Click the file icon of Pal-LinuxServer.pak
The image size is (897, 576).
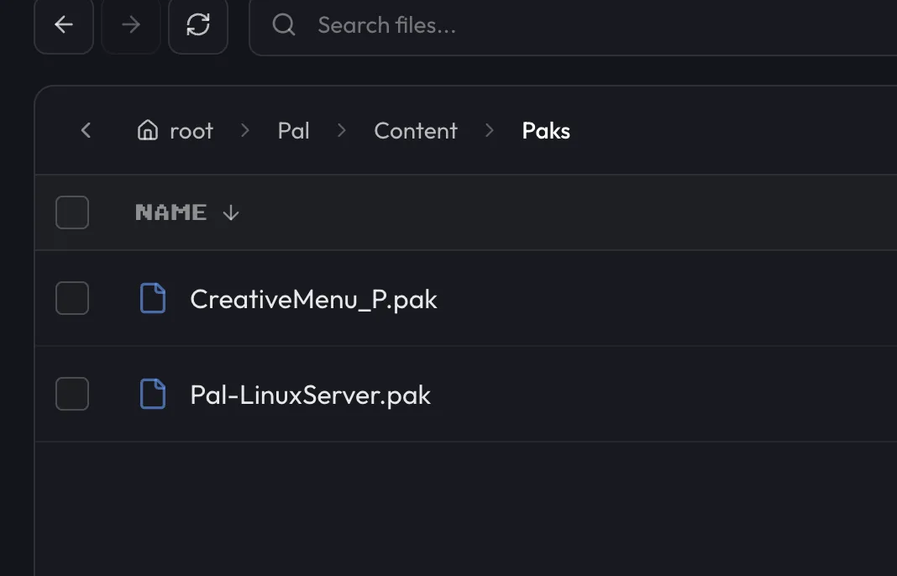click(153, 394)
